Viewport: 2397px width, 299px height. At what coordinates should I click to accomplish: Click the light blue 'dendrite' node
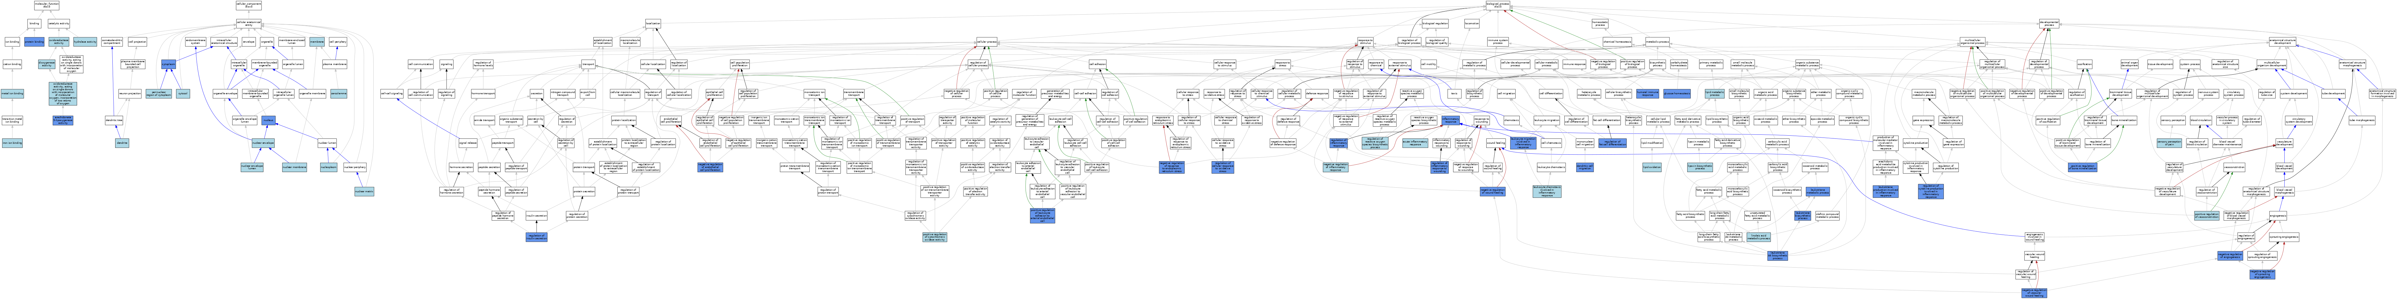(x=122, y=143)
